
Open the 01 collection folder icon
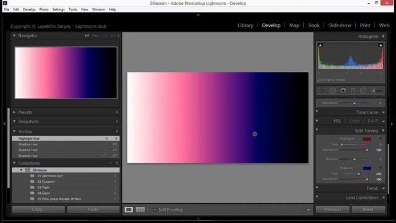tap(32, 176)
